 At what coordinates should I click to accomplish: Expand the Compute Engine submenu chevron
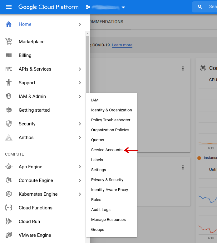pos(80,180)
